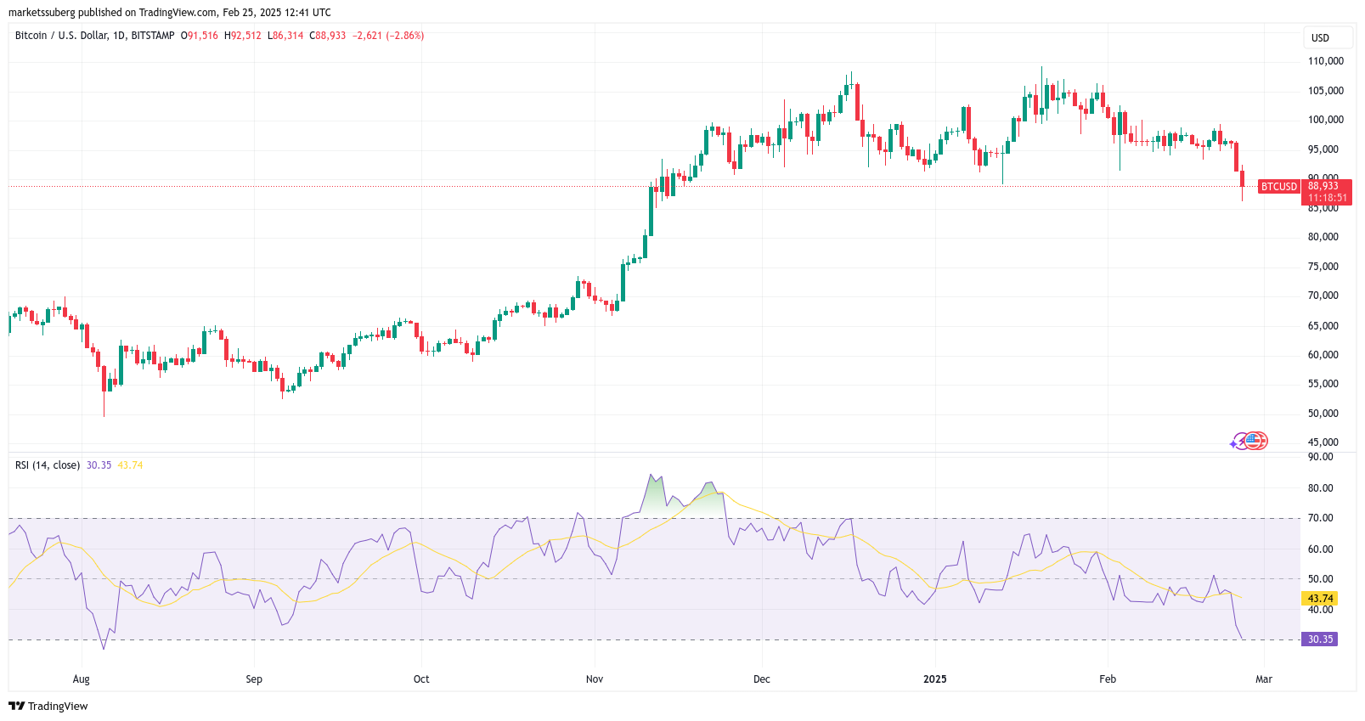Click the −2,621 (−2.86%) price change value
Image resolution: width=1365 pixels, height=721 pixels.
pos(388,36)
